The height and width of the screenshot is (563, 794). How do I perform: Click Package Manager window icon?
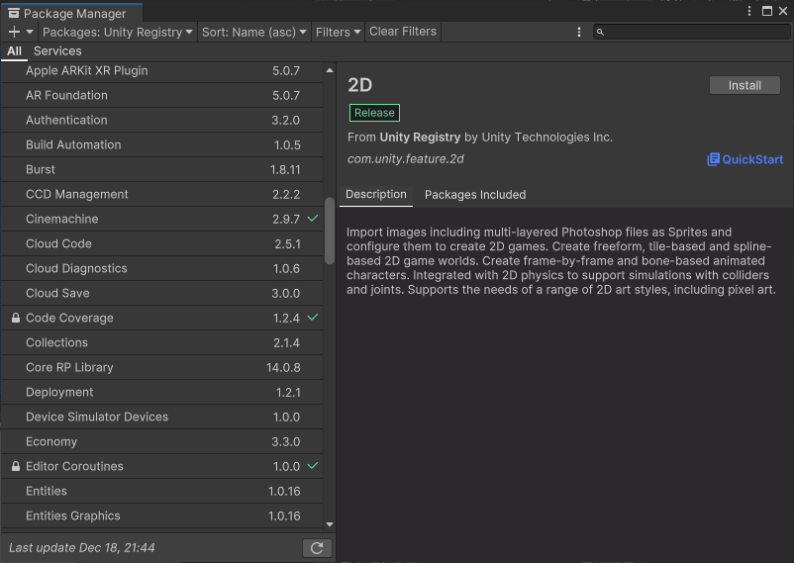(x=14, y=13)
